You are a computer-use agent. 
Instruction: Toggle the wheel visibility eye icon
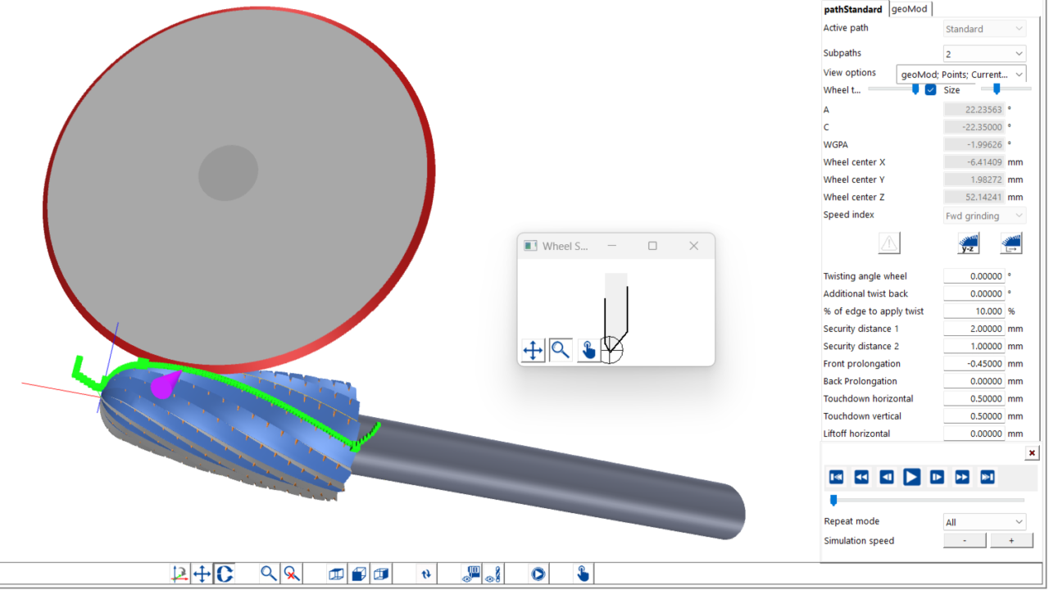tap(470, 574)
